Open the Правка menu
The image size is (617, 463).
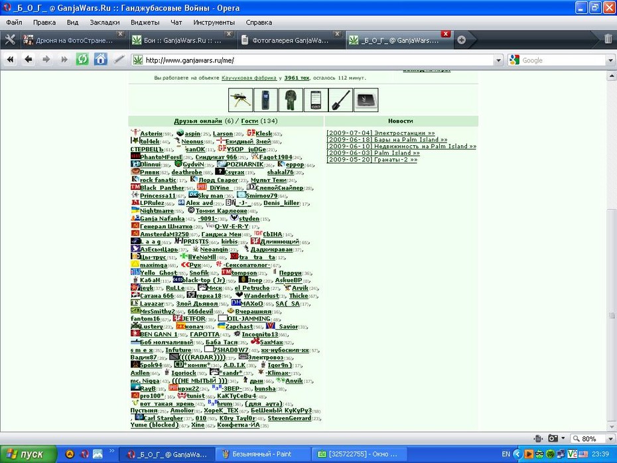click(44, 23)
